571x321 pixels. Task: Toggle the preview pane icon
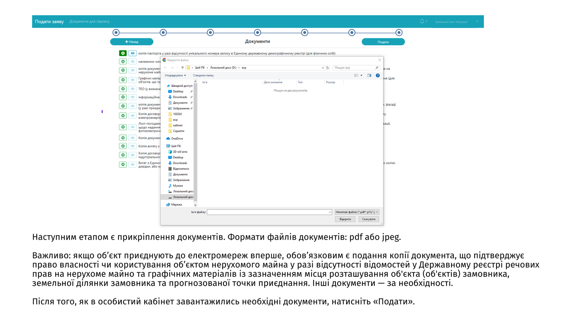coord(369,76)
